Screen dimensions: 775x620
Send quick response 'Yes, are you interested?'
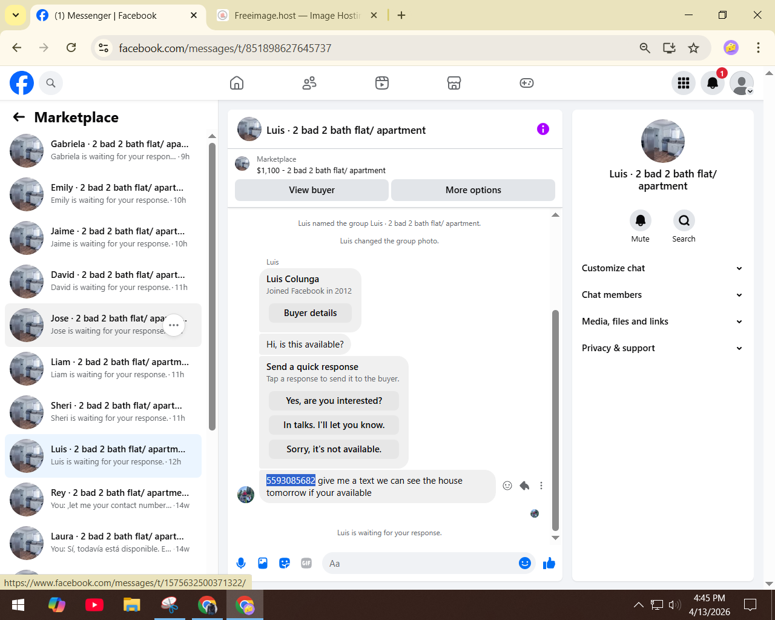[x=334, y=401]
